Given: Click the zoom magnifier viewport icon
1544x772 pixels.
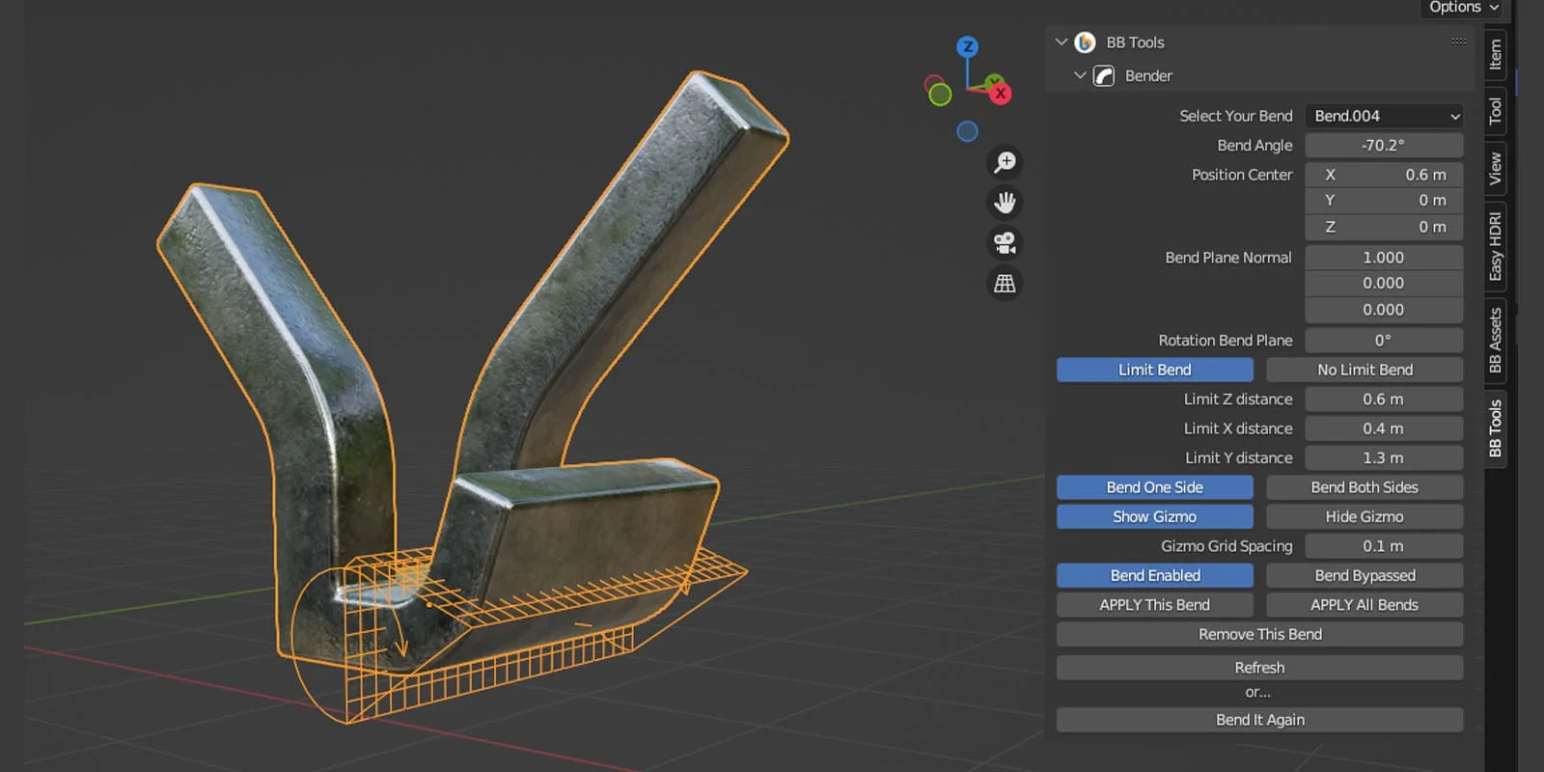Looking at the screenshot, I should click(x=1005, y=162).
